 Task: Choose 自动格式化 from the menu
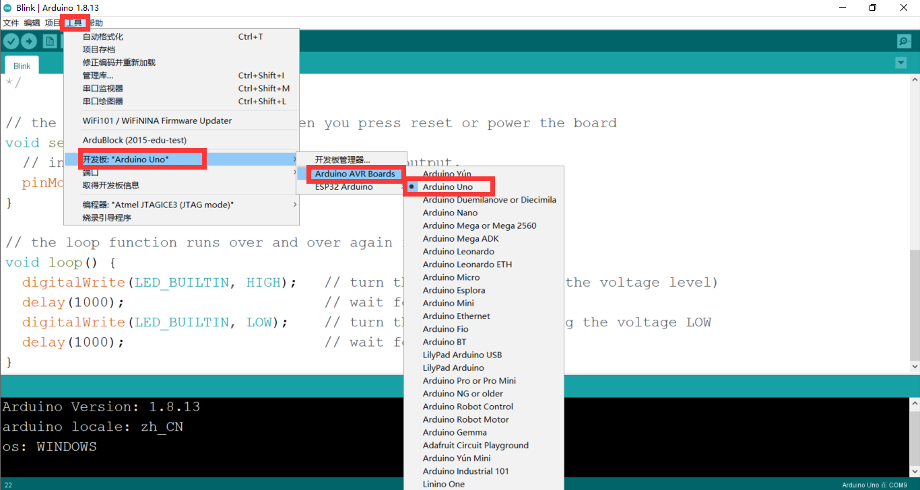click(181, 37)
